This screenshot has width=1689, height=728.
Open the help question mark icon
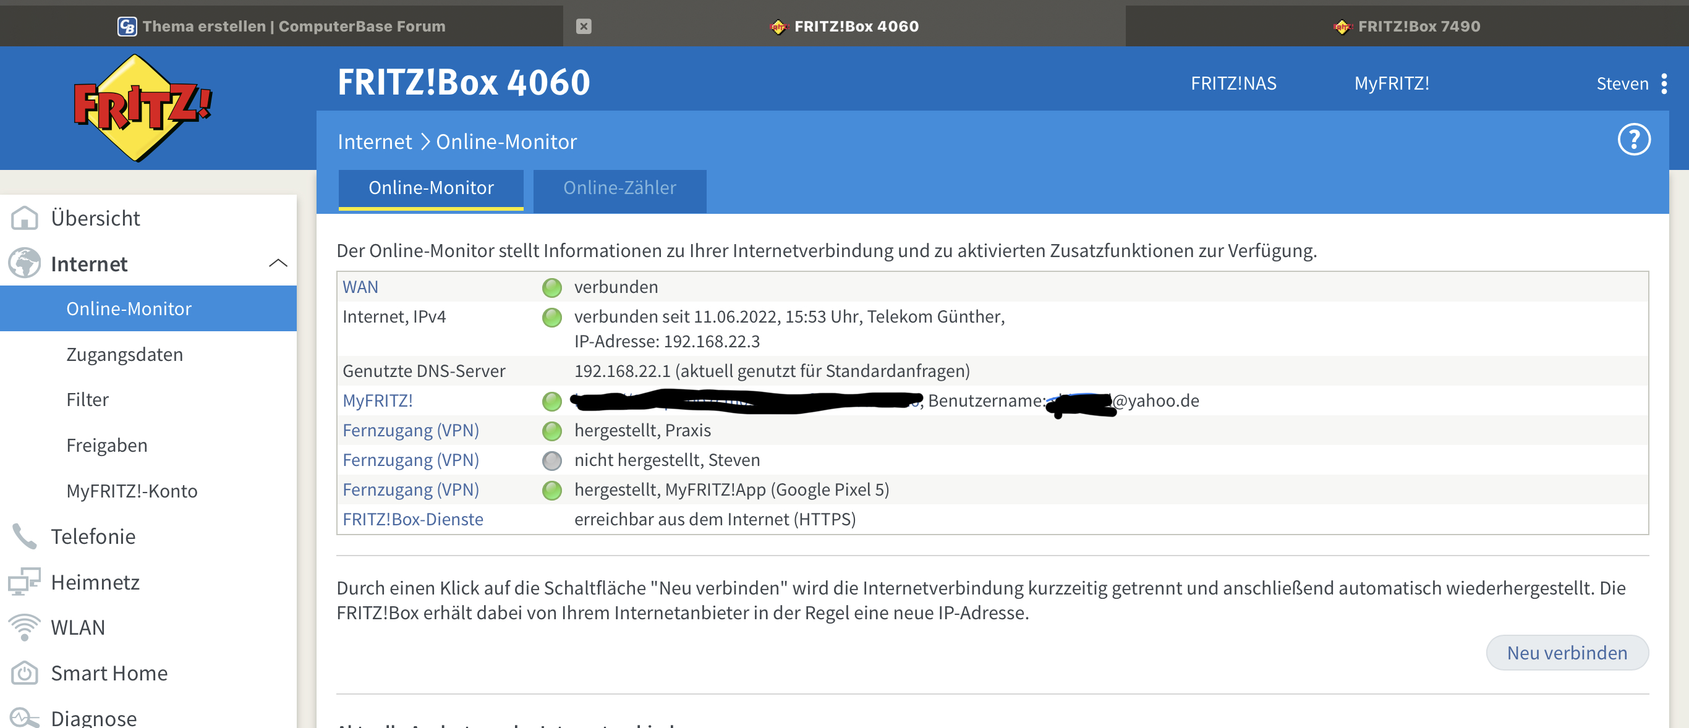[x=1633, y=140]
